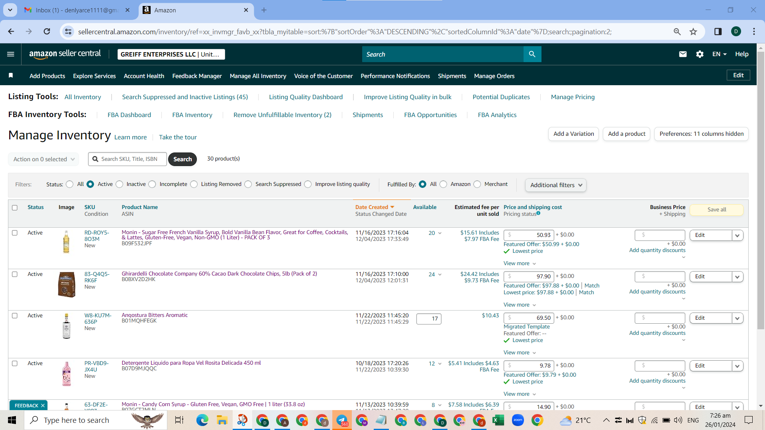The width and height of the screenshot is (765, 430).
Task: Select the Improve listing quality filter
Action: coord(308,184)
